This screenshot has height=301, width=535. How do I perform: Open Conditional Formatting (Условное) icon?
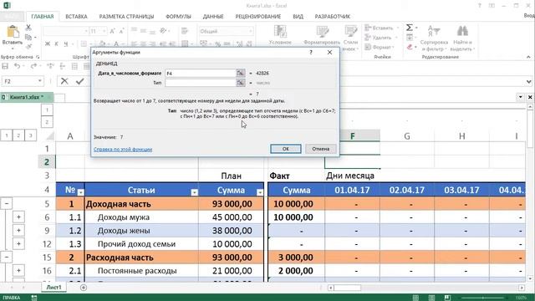280,32
